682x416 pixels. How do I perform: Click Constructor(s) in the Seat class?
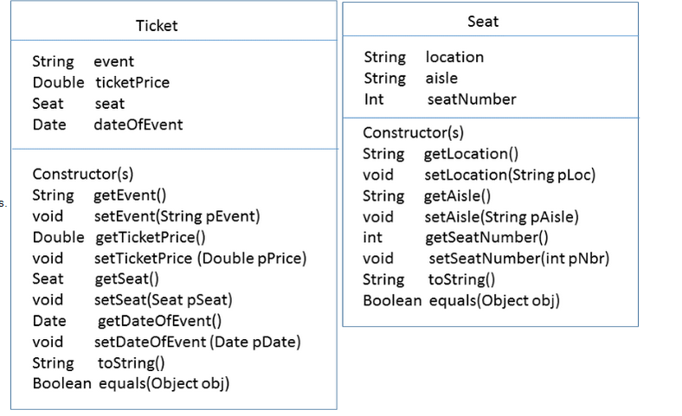pos(413,133)
